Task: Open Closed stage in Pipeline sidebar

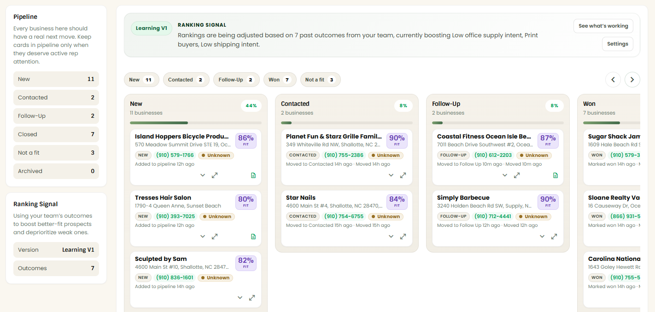Action: pyautogui.click(x=56, y=134)
